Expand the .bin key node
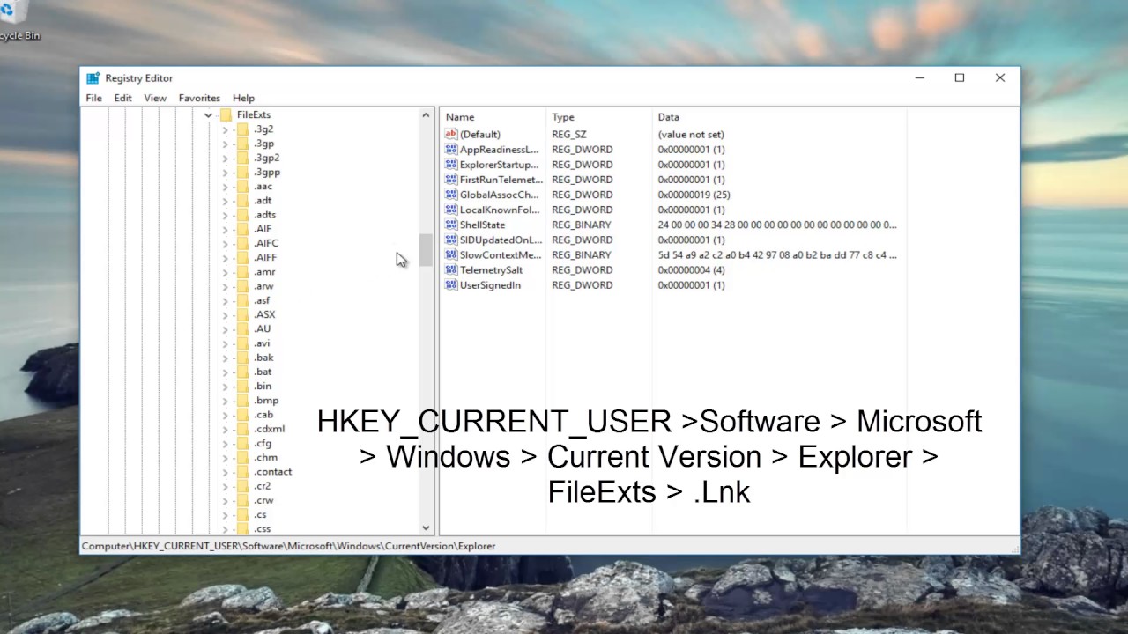Viewport: 1128px width, 634px height. pyautogui.click(x=225, y=387)
